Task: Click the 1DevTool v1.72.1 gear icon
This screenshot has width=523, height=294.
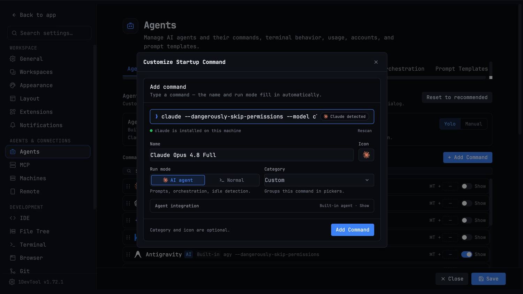Action: click(12, 282)
